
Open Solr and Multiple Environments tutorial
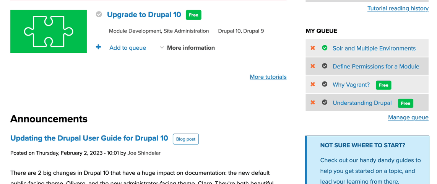point(374,48)
